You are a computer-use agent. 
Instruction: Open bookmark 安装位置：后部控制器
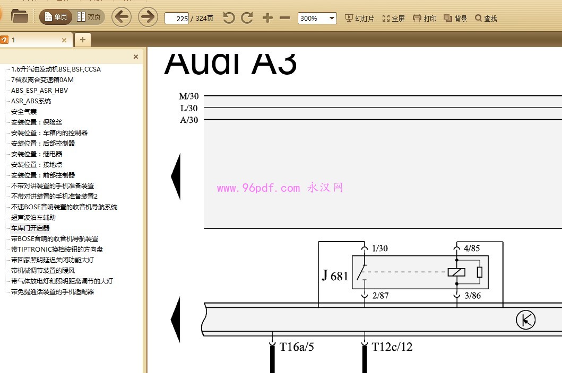[43, 143]
